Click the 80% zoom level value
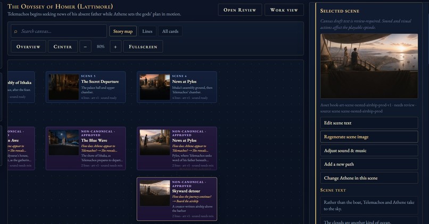The width and height of the screenshot is (429, 224). [x=101, y=46]
